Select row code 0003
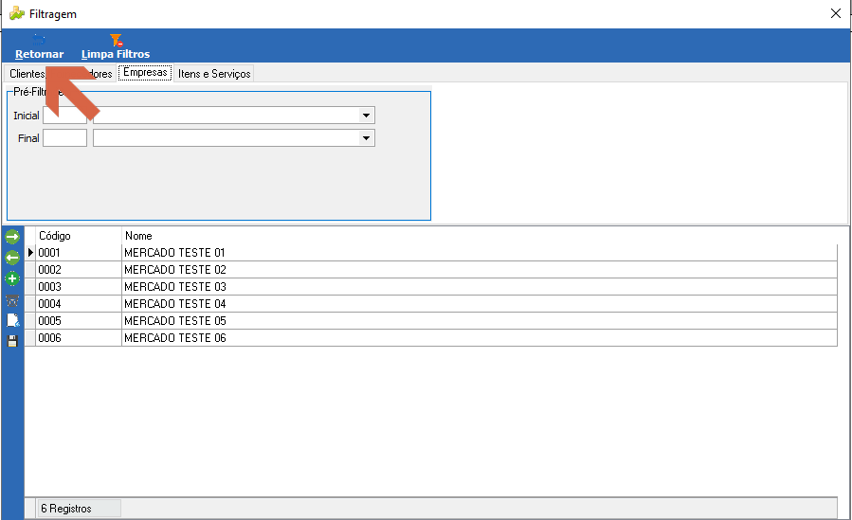The height and width of the screenshot is (520, 852). (79, 287)
